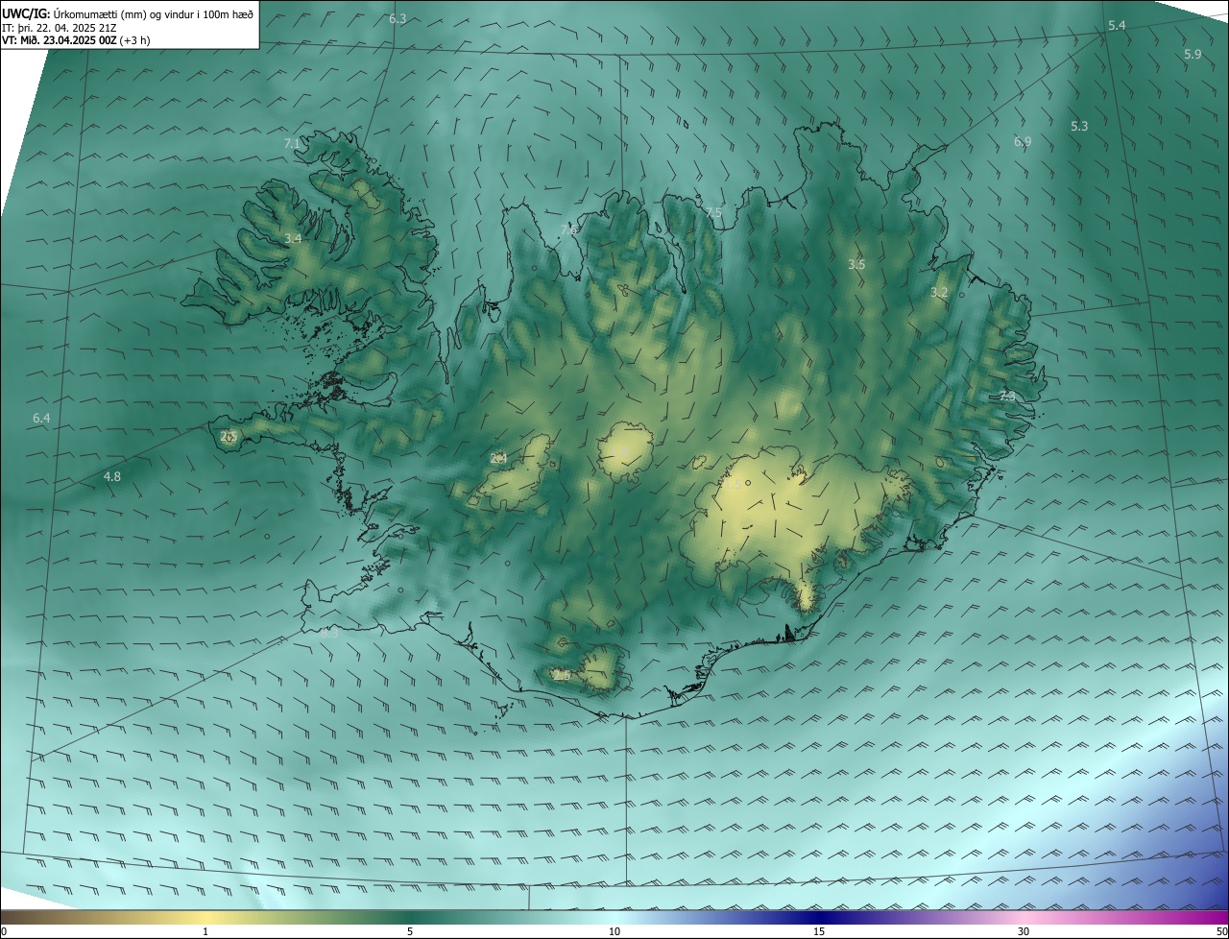Click the 50 tick on the color scale
The height and width of the screenshot is (939, 1229).
1221,931
